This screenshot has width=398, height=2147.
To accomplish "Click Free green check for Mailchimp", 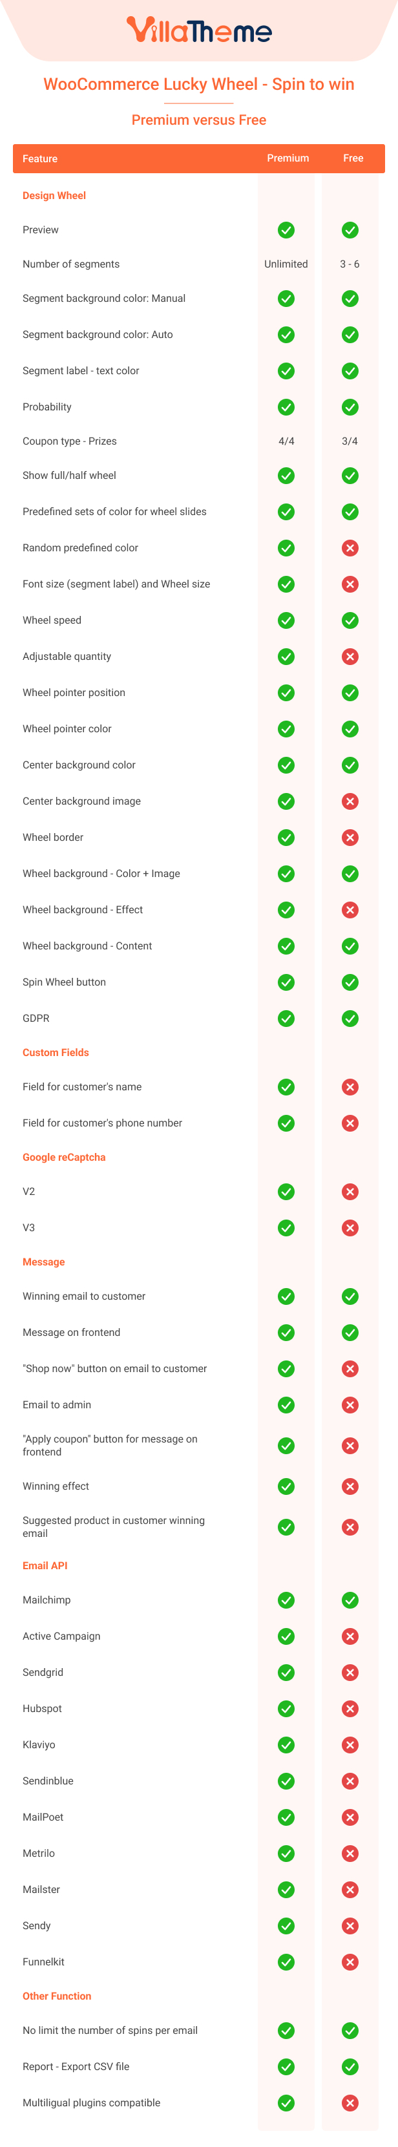I will 351,1600.
